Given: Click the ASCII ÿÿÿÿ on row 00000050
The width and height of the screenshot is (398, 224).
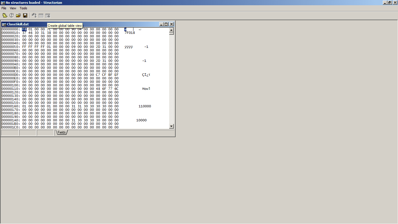Looking at the screenshot, I should pos(129,47).
